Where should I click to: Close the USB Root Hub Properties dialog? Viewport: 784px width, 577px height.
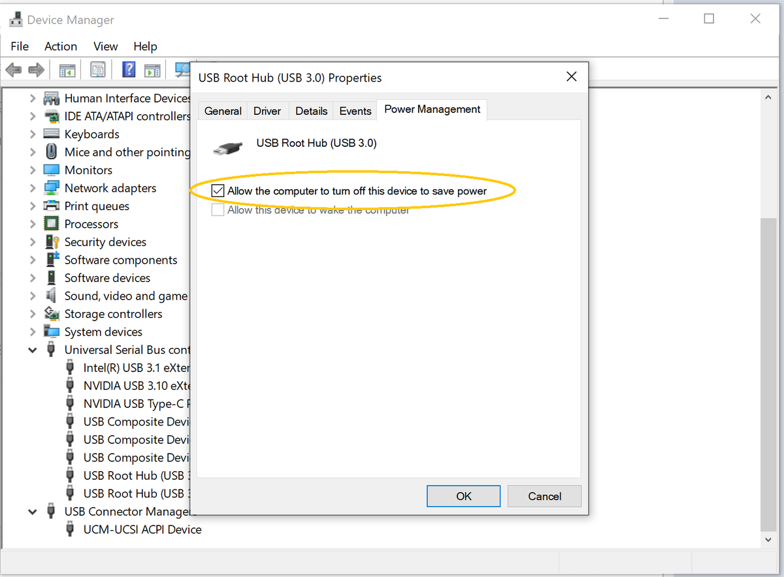[x=572, y=77]
